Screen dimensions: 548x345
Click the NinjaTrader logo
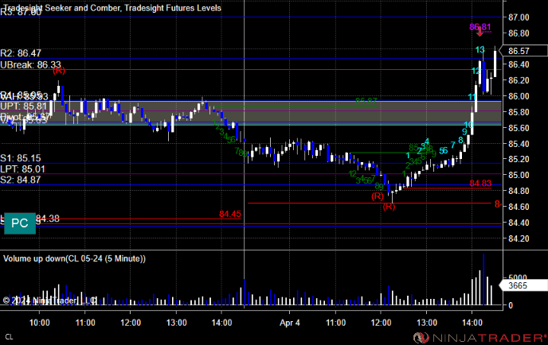(x=479, y=338)
